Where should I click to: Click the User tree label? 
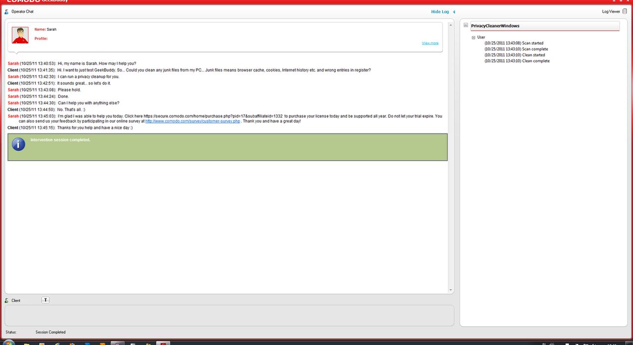[x=481, y=38]
